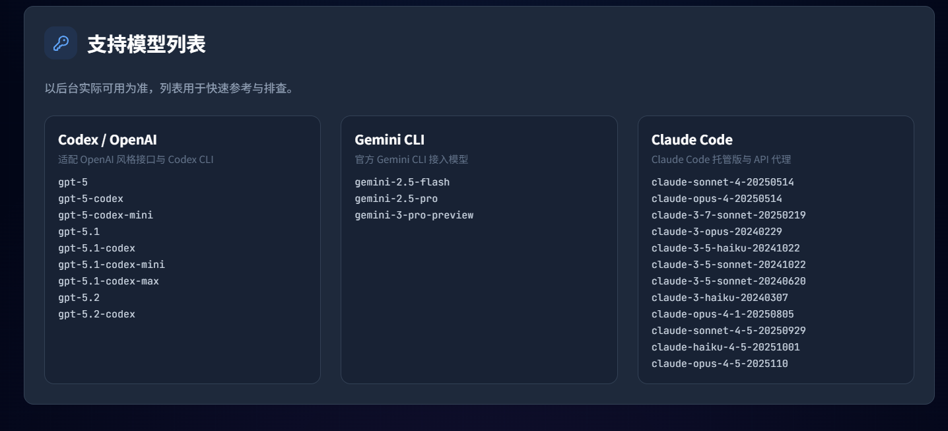Click the key icon beside 支持模型列表

61,44
